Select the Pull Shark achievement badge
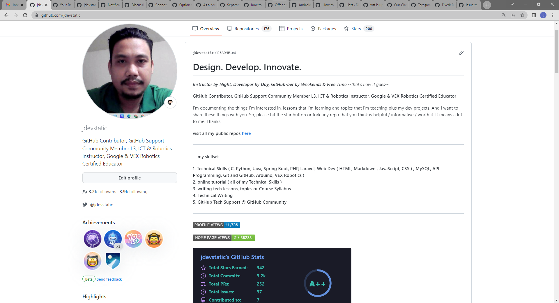The height and width of the screenshot is (303, 559). coord(113,239)
